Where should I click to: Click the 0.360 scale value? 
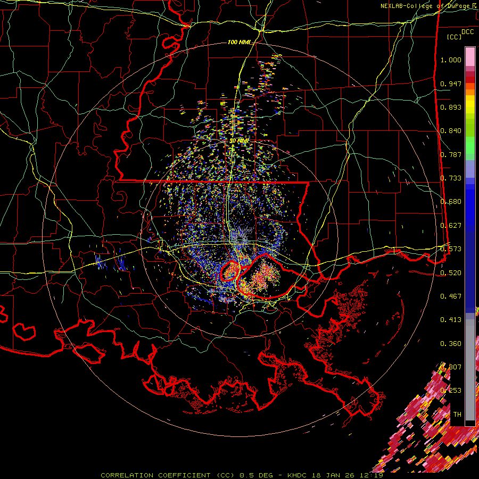click(x=451, y=344)
